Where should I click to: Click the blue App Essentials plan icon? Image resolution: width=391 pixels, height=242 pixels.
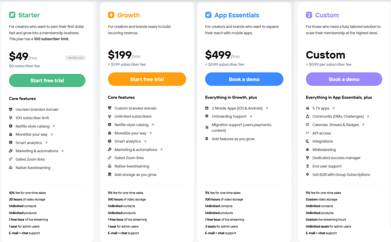pos(208,15)
